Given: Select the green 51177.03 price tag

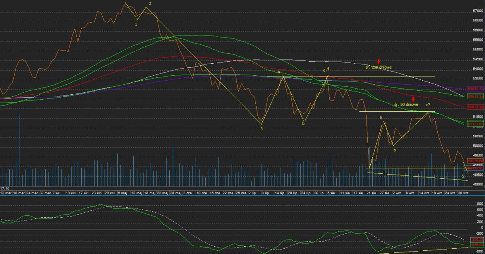Looking at the screenshot, I should tap(475, 124).
